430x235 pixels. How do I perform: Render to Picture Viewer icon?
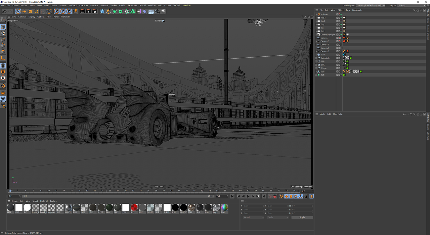pos(89,11)
